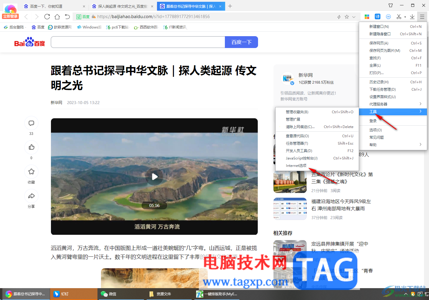Click the forward navigation arrow

coord(37,17)
